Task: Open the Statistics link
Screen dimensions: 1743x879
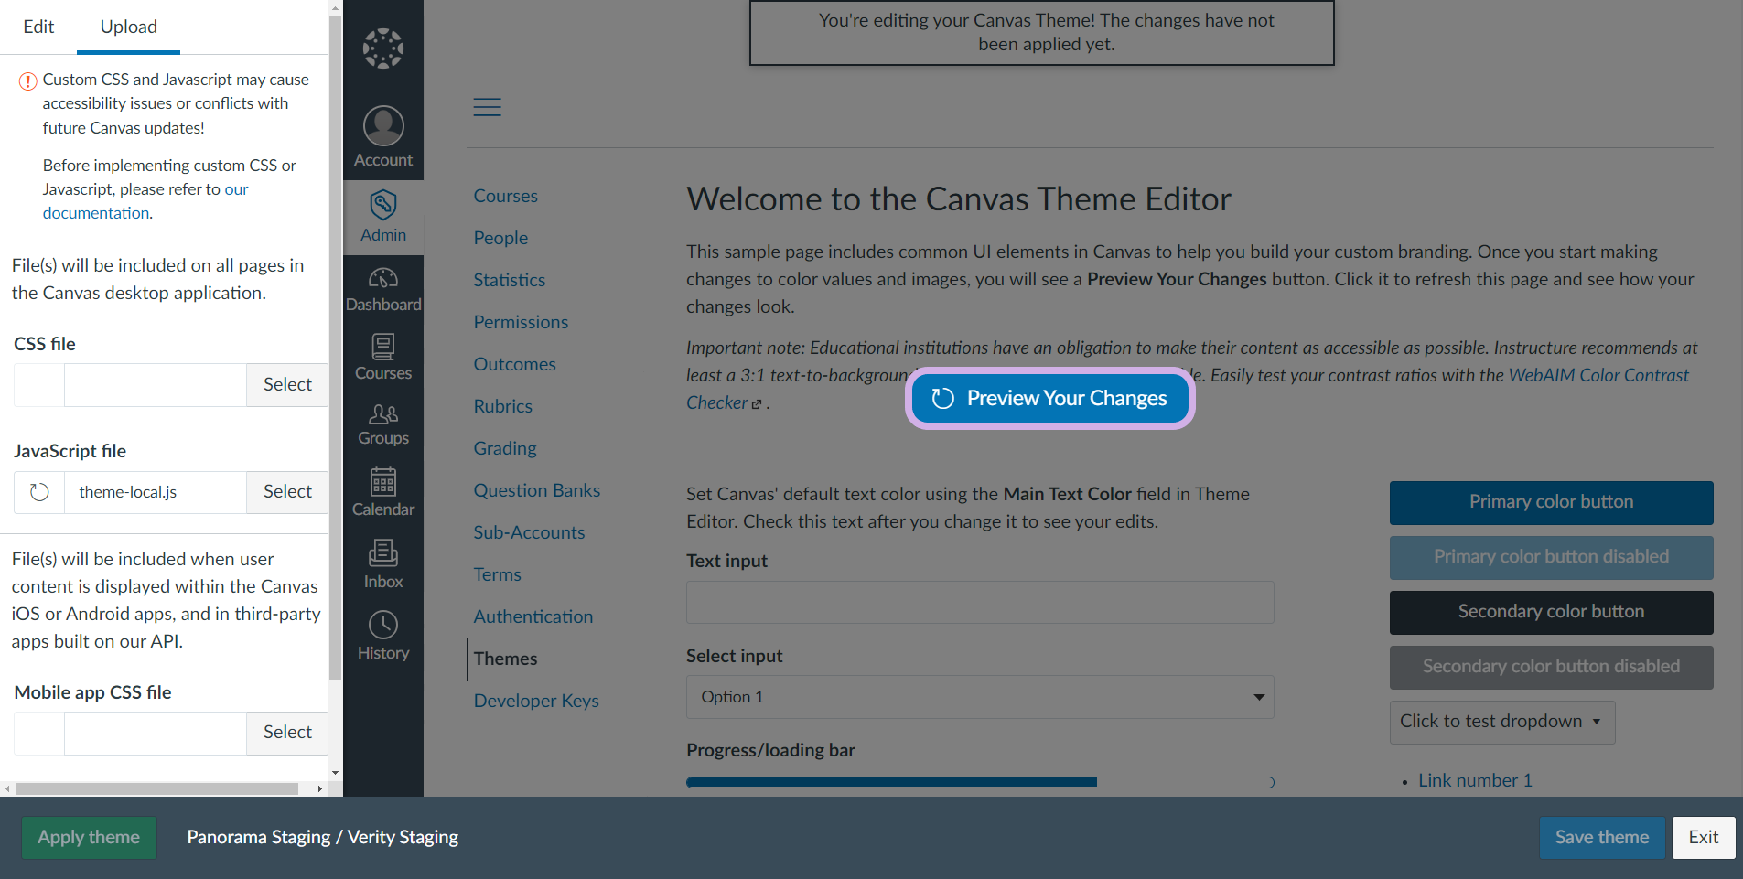Action: (x=510, y=280)
